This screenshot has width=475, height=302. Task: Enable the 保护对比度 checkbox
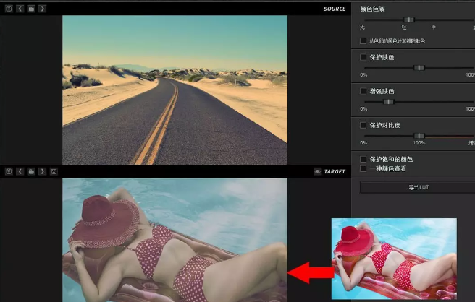pyautogui.click(x=363, y=125)
